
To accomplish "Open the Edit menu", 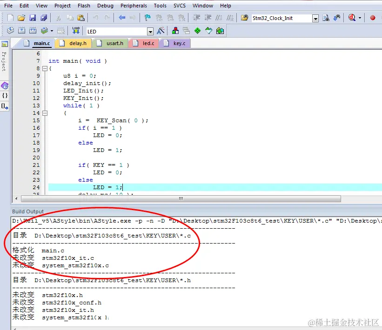I will (x=24, y=6).
